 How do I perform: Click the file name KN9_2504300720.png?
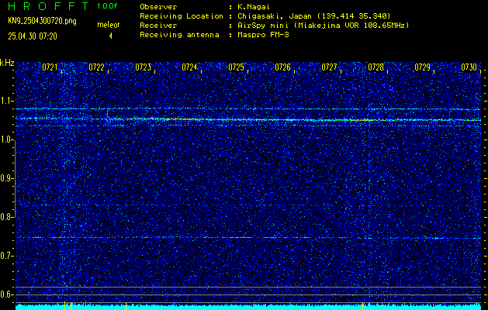click(42, 21)
